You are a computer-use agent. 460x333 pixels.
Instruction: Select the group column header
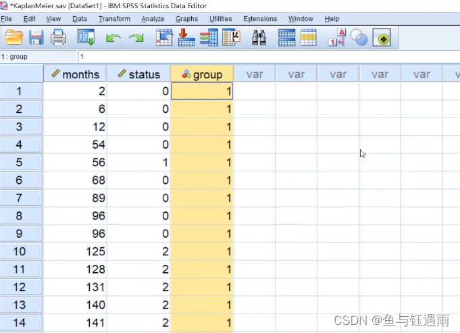[202, 74]
